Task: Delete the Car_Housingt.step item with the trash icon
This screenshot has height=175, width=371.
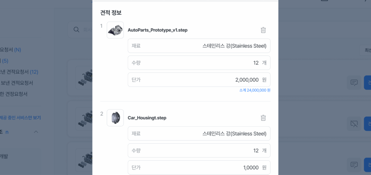Action: pyautogui.click(x=263, y=118)
